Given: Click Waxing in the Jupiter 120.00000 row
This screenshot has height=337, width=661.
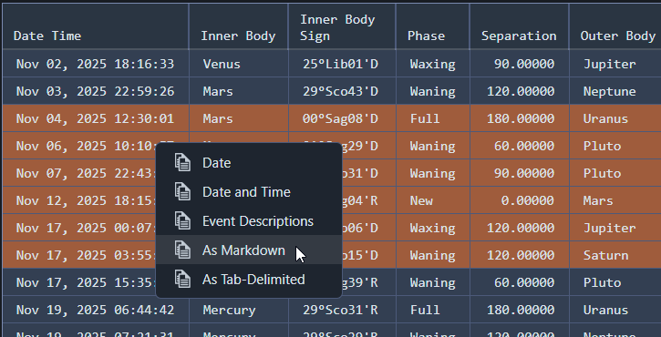Looking at the screenshot, I should pyautogui.click(x=432, y=228).
